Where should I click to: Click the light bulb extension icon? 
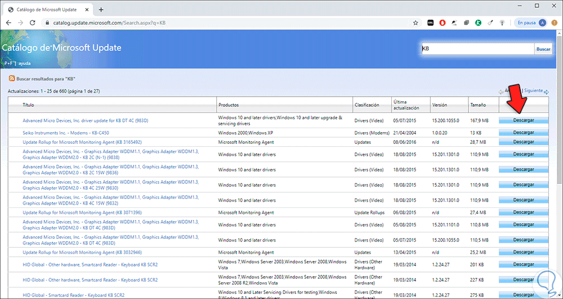pos(503,22)
